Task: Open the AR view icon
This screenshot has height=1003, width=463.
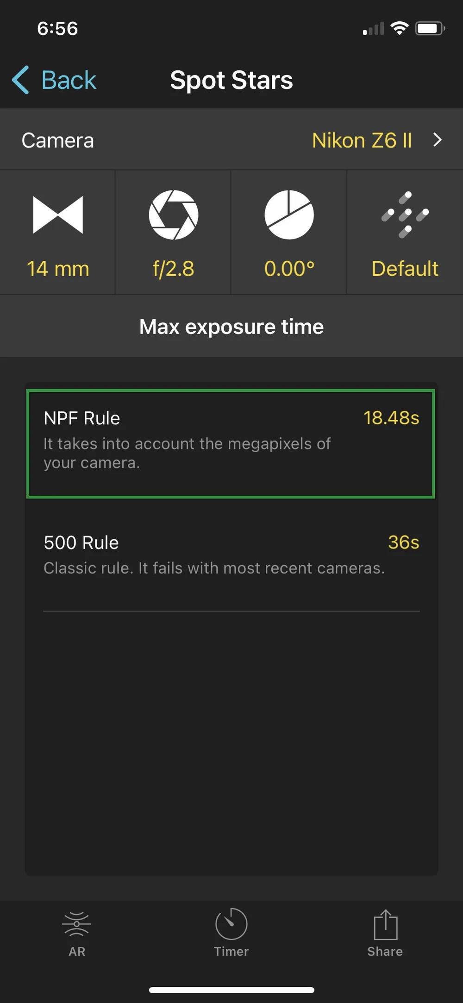Action: pos(77,925)
